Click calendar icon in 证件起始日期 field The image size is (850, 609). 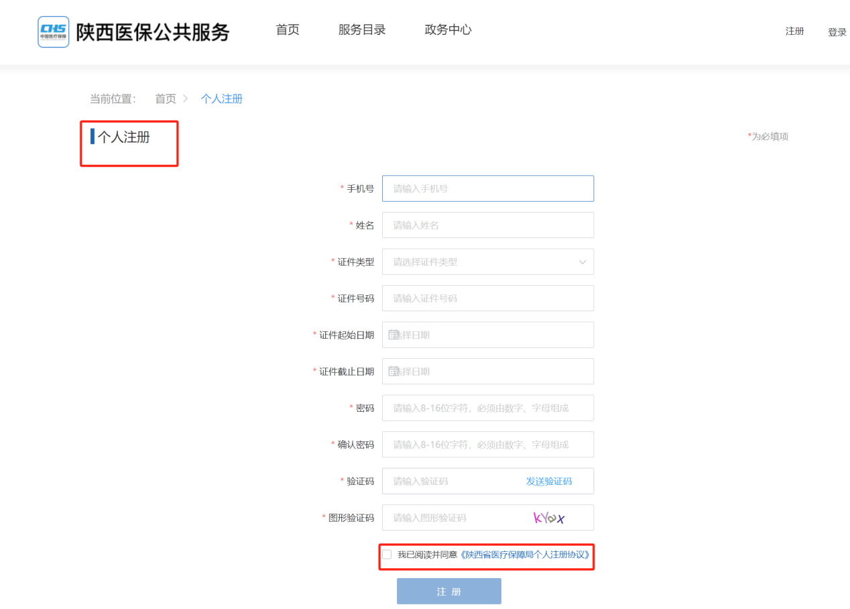tap(393, 335)
